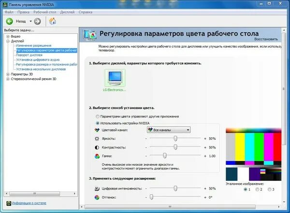
Task: Click the green Back arrow icon
Action: tap(10, 21)
